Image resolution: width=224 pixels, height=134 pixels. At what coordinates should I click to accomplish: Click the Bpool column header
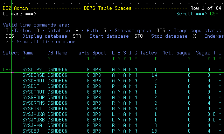99,53
